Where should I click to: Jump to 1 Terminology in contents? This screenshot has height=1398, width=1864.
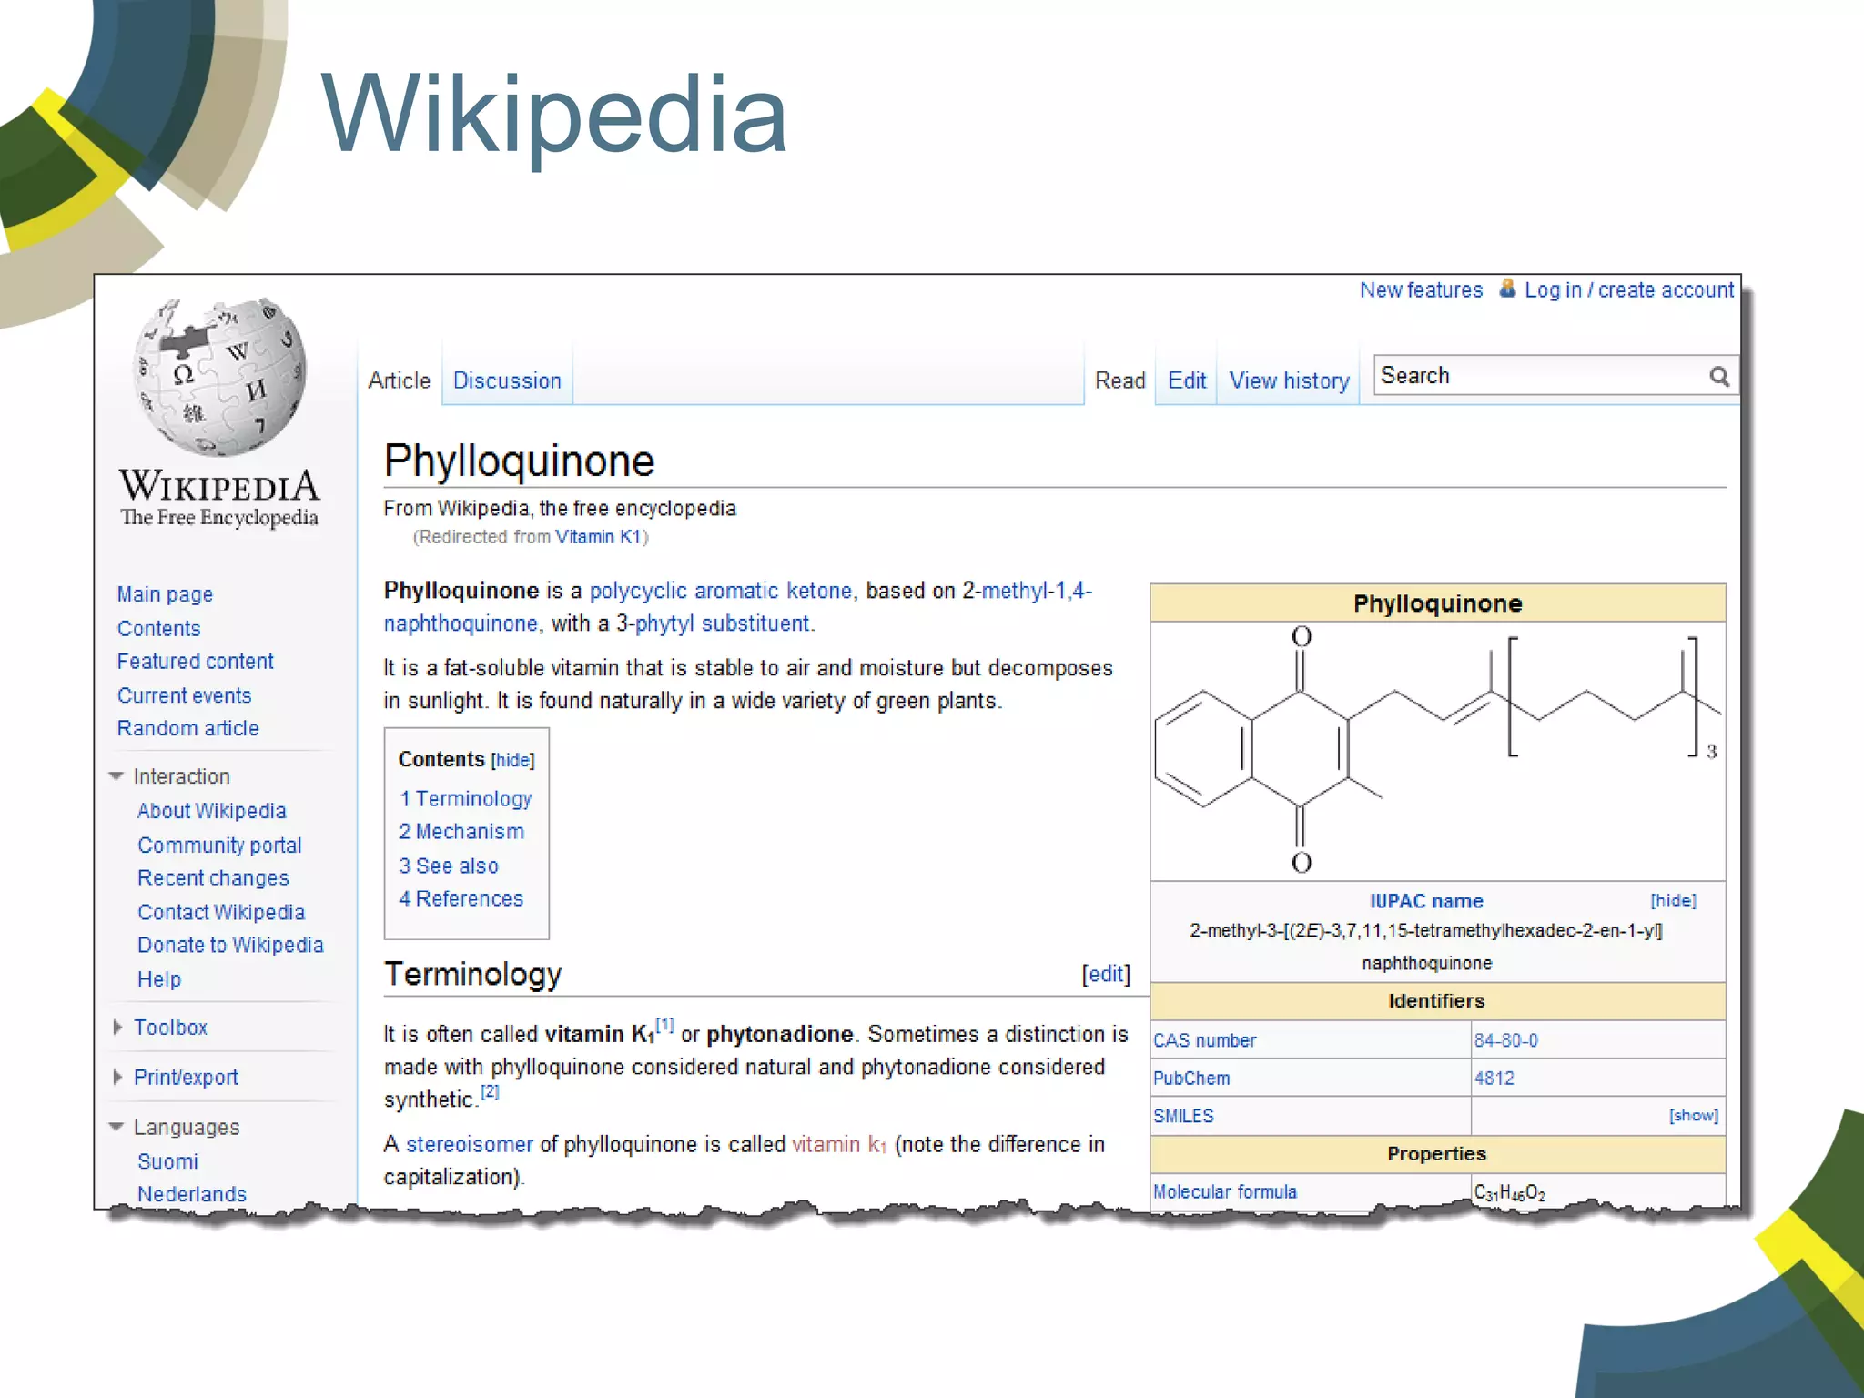coord(465,798)
